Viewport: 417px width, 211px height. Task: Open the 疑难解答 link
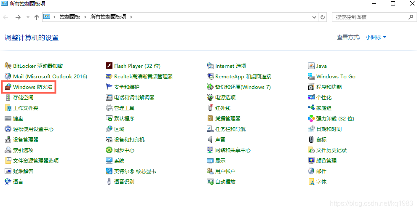coord(23,171)
